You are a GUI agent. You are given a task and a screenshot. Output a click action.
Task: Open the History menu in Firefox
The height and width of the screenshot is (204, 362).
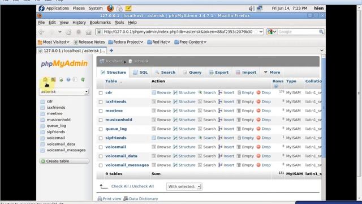pyautogui.click(x=79, y=23)
